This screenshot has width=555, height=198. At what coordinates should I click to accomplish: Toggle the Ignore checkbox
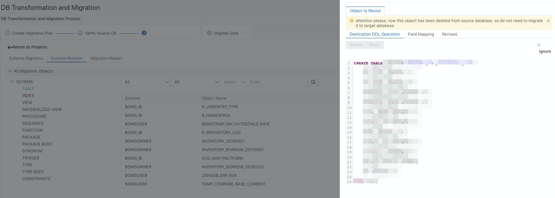(x=539, y=45)
